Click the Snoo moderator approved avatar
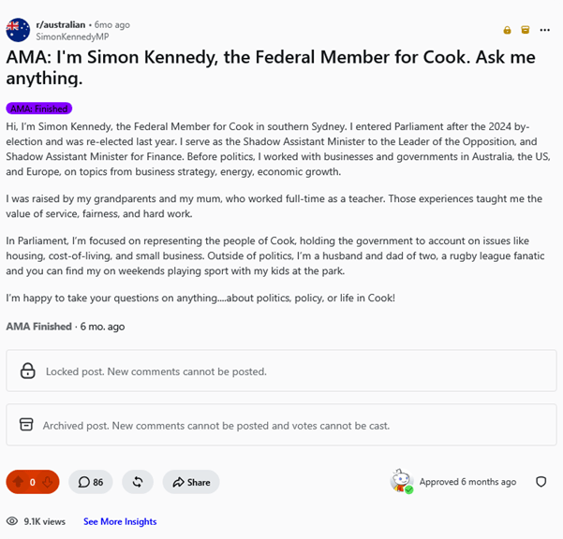This screenshot has height=539, width=563. point(402,481)
